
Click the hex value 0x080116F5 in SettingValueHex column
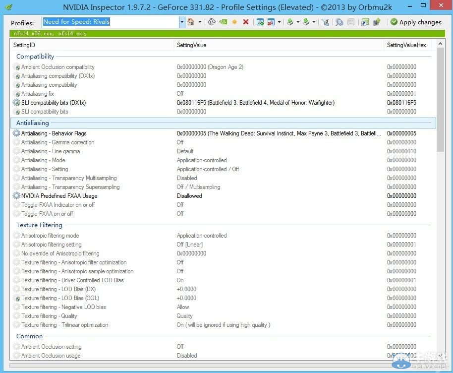(x=401, y=103)
